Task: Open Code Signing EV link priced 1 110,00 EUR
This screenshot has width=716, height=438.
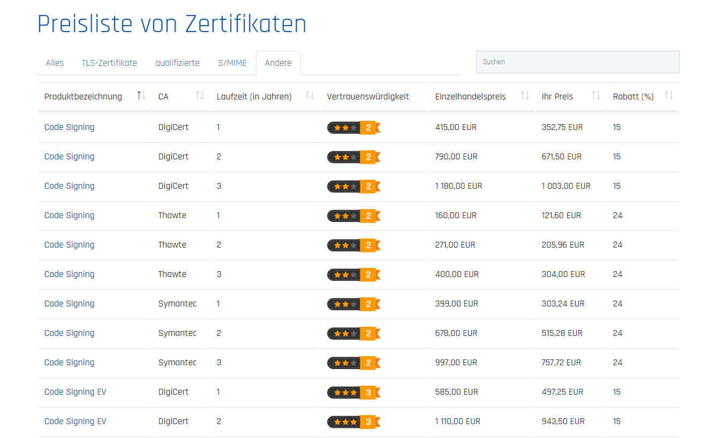Action: (x=75, y=421)
